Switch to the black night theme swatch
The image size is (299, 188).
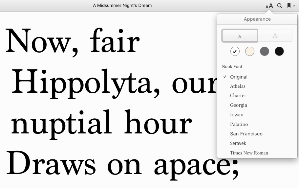[279, 51]
